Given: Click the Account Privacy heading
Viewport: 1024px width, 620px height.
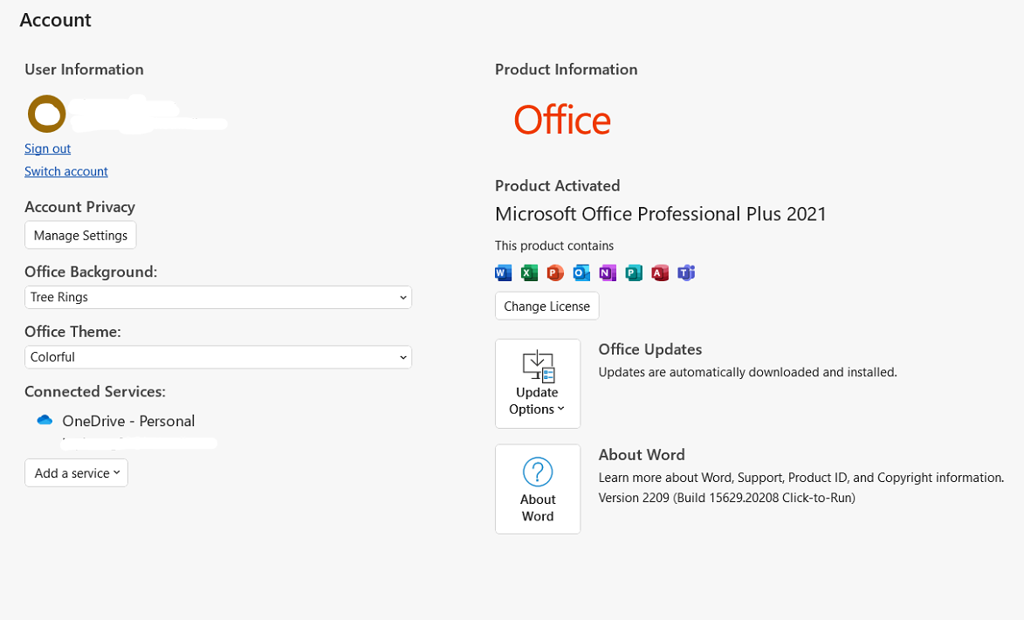Looking at the screenshot, I should click(79, 207).
